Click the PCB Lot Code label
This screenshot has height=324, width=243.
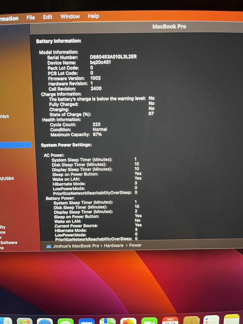point(63,73)
